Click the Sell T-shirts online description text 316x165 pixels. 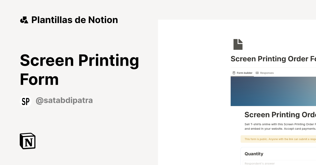279,126
